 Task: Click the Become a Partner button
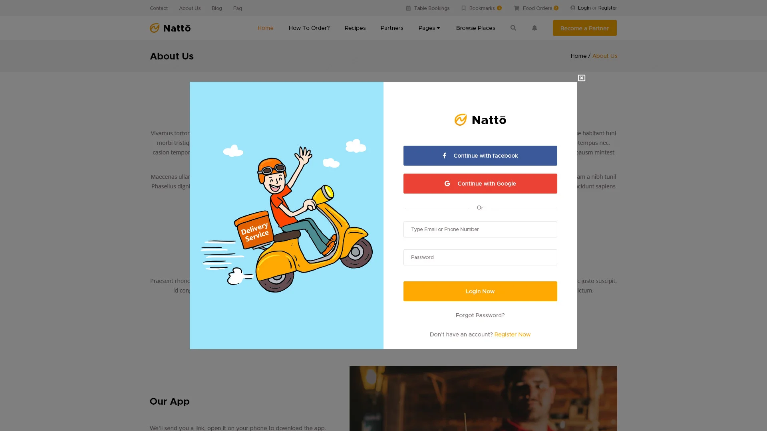click(584, 28)
